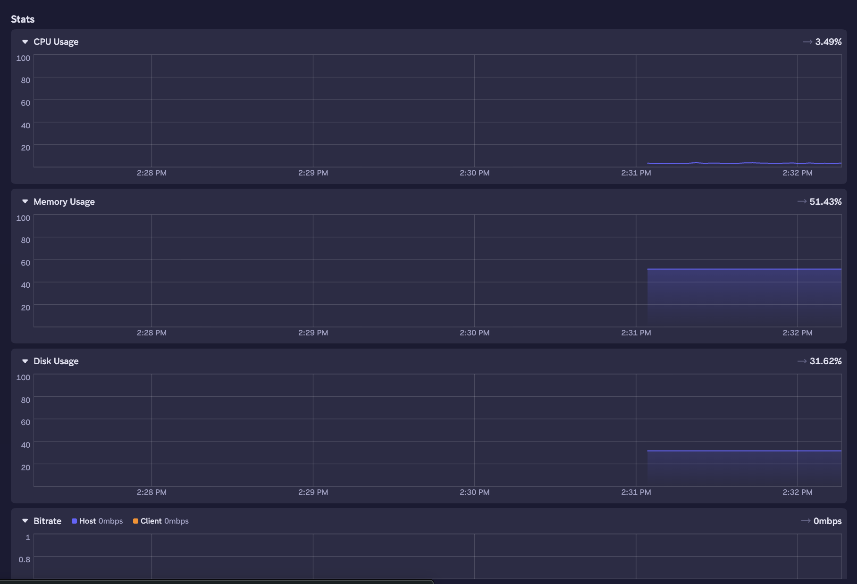Click the 20 axis label on CPU chart
Viewport: 857px width, 584px height.
25,148
